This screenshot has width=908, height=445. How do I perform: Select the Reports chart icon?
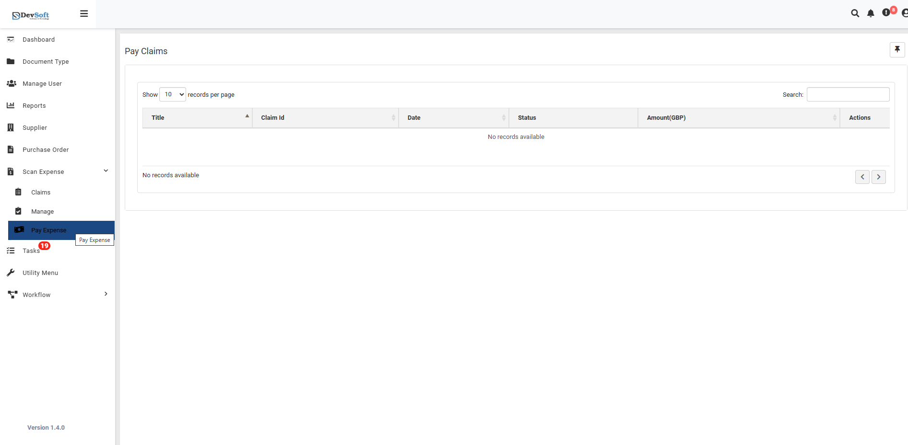[x=11, y=105]
